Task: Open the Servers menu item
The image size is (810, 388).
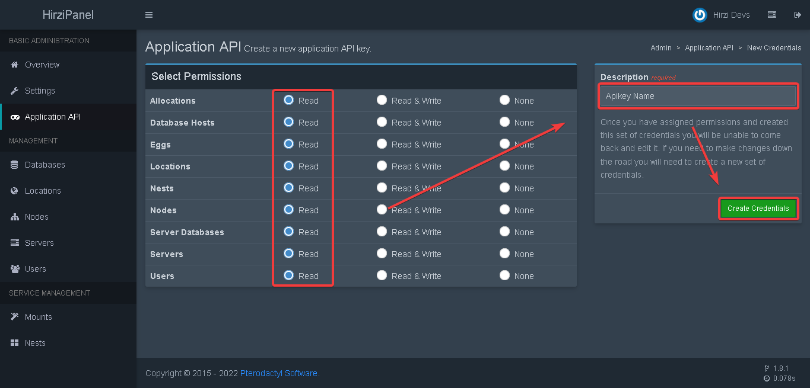Action: tap(39, 243)
